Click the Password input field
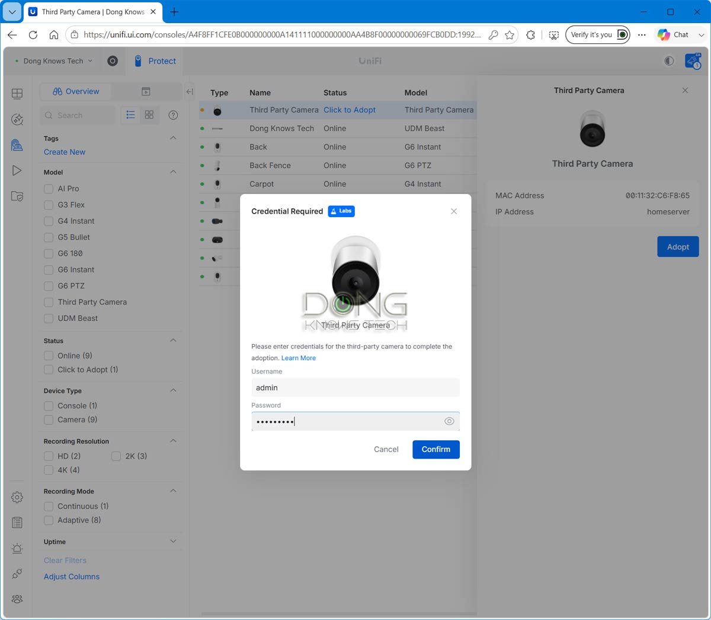Viewport: 711px width, 620px height. (355, 421)
